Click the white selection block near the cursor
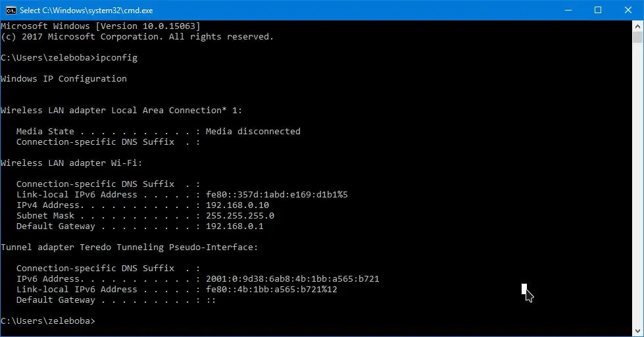Screen dimensions: 644x337 524,289
